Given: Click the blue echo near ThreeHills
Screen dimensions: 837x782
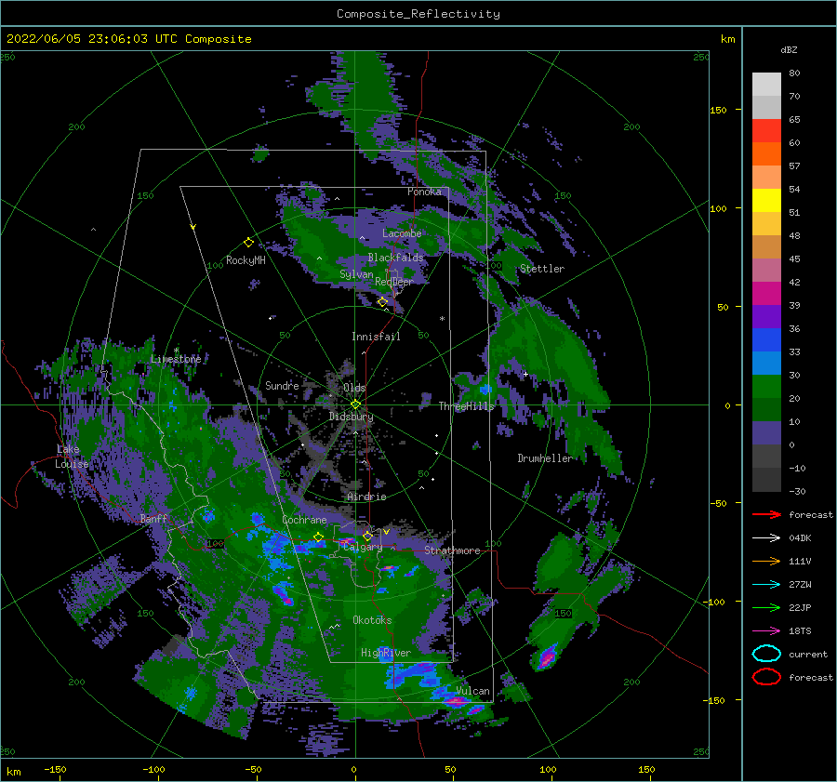Looking at the screenshot, I should [x=485, y=388].
